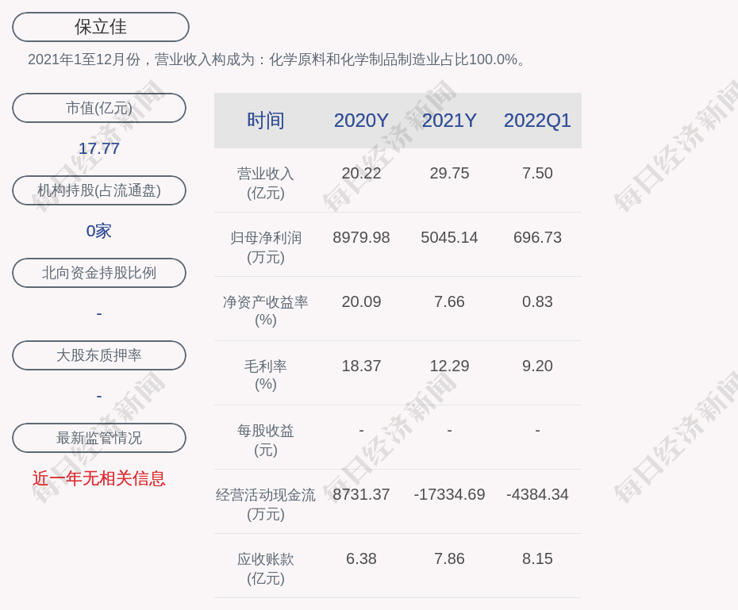Click the 0家 institutional holding value

(99, 231)
